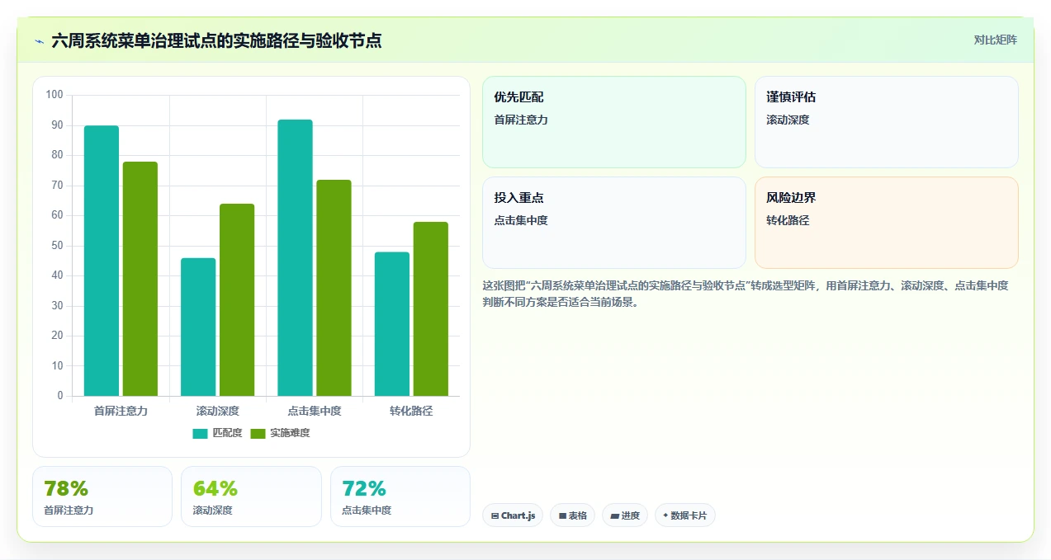Click the 点击集中度 x-axis label
The height and width of the screenshot is (560, 1051).
[315, 411]
